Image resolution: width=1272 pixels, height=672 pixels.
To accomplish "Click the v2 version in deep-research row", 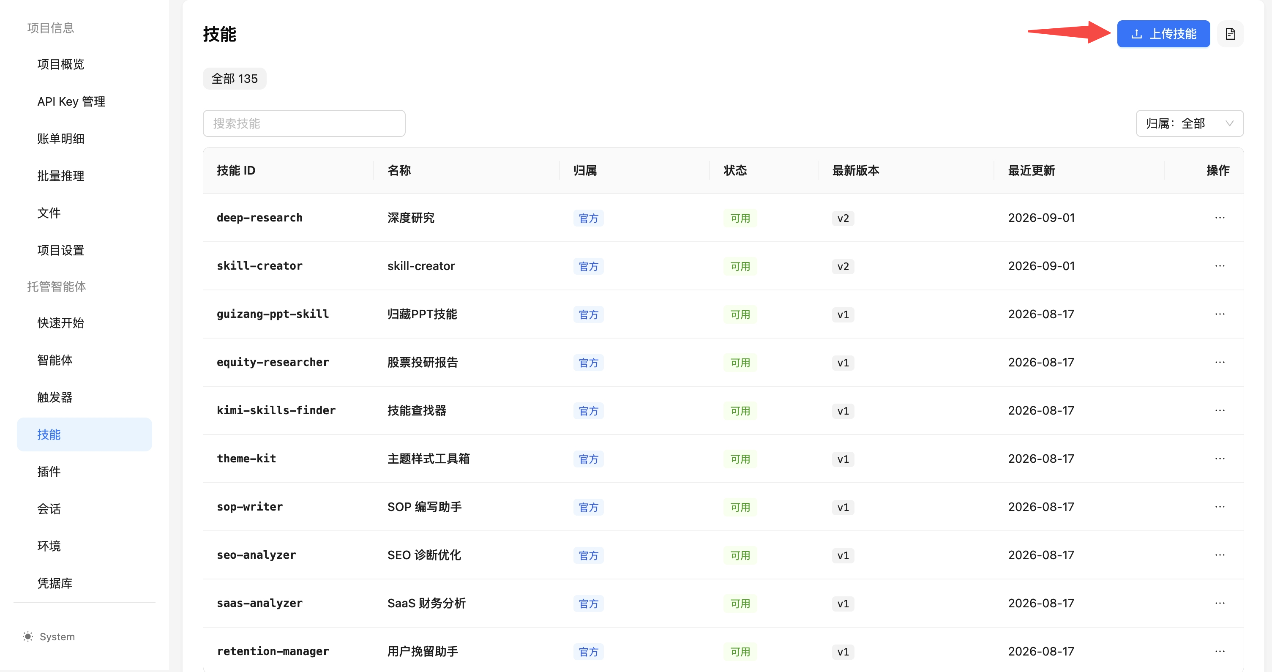I will point(843,218).
